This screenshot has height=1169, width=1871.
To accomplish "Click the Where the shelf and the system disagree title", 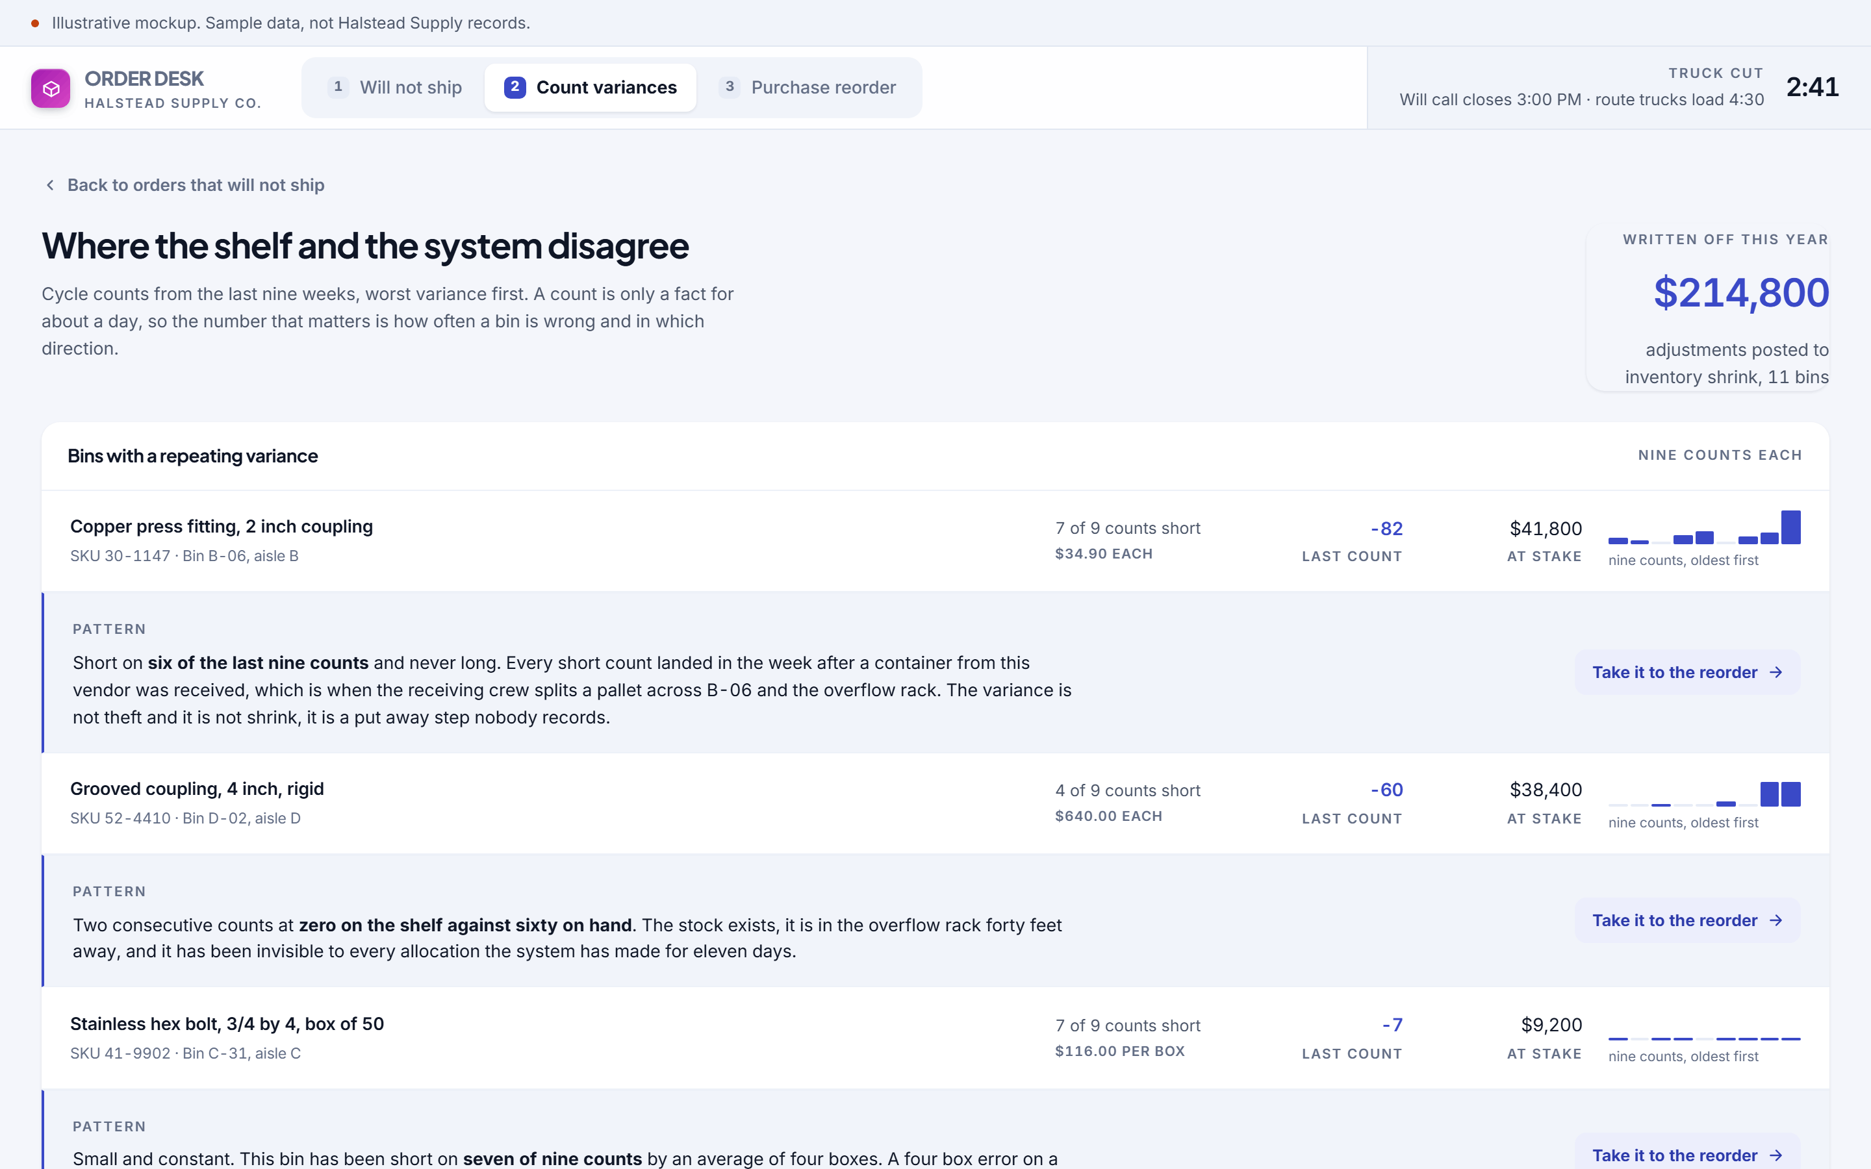I will coord(365,246).
